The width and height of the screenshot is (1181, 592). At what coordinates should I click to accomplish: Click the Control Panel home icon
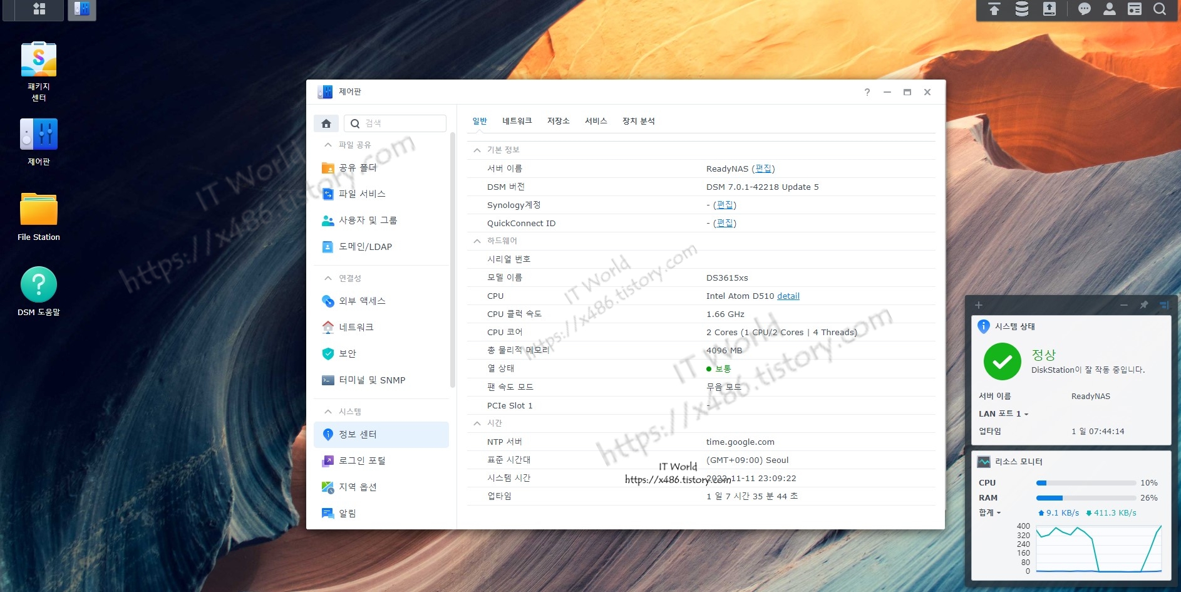[x=326, y=123]
